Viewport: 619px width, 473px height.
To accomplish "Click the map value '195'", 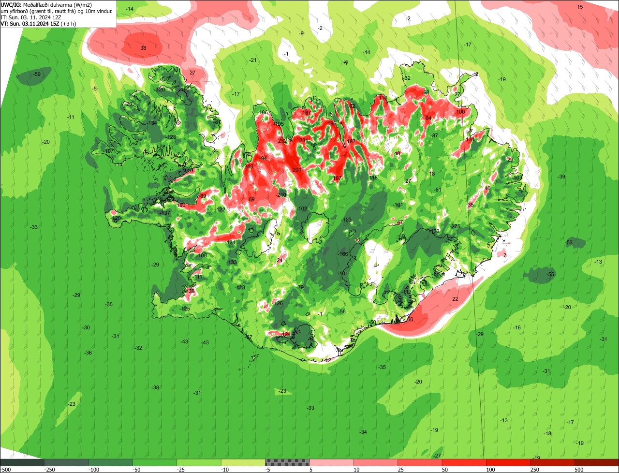I will point(332,123).
